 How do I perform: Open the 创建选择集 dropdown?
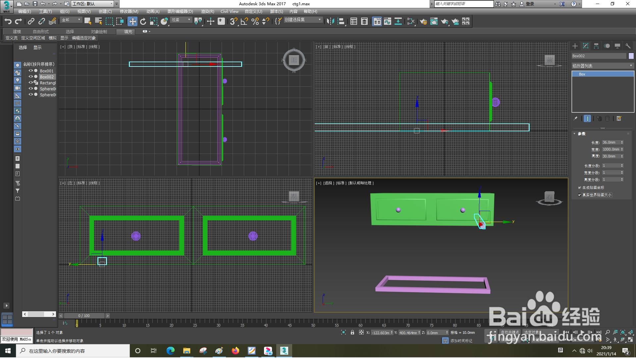pos(303,20)
